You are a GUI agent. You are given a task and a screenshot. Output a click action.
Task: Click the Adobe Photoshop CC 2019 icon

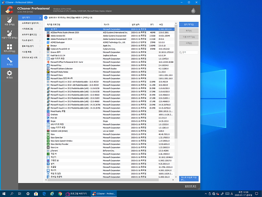(x=48, y=39)
